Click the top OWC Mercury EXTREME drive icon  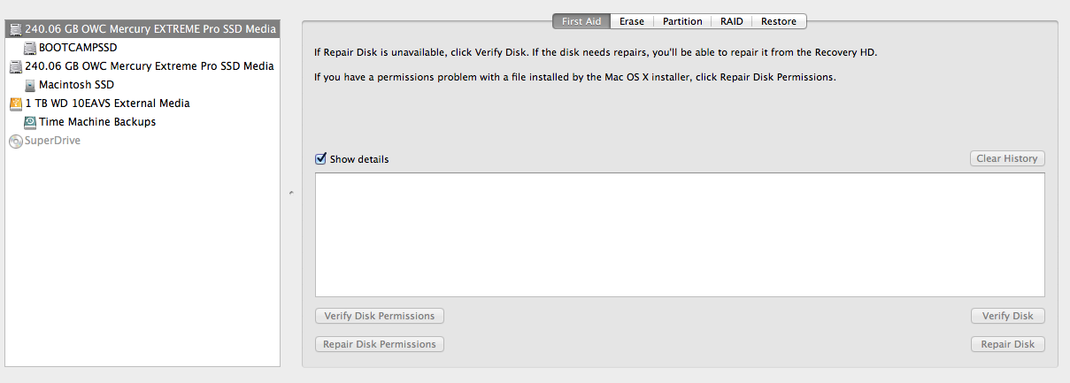tap(15, 29)
